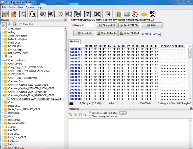Click the door exit toolbar icon

click(x=118, y=14)
